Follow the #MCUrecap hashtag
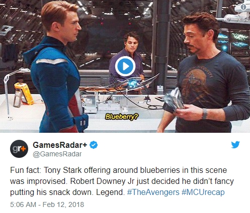The height and width of the screenshot is (213, 250). point(203,192)
